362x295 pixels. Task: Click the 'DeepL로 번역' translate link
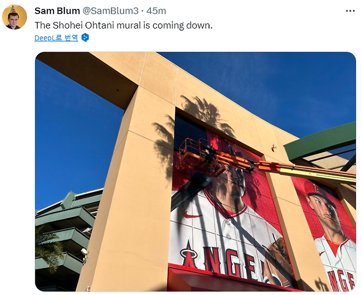pyautogui.click(x=56, y=37)
